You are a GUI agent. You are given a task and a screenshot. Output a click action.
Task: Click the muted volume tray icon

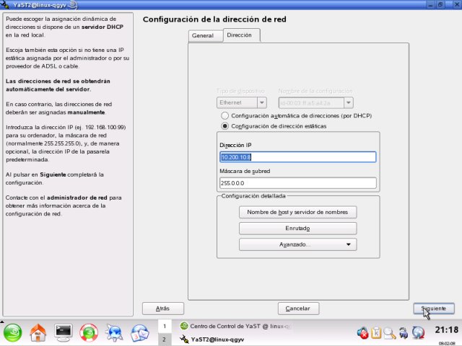coord(362,333)
